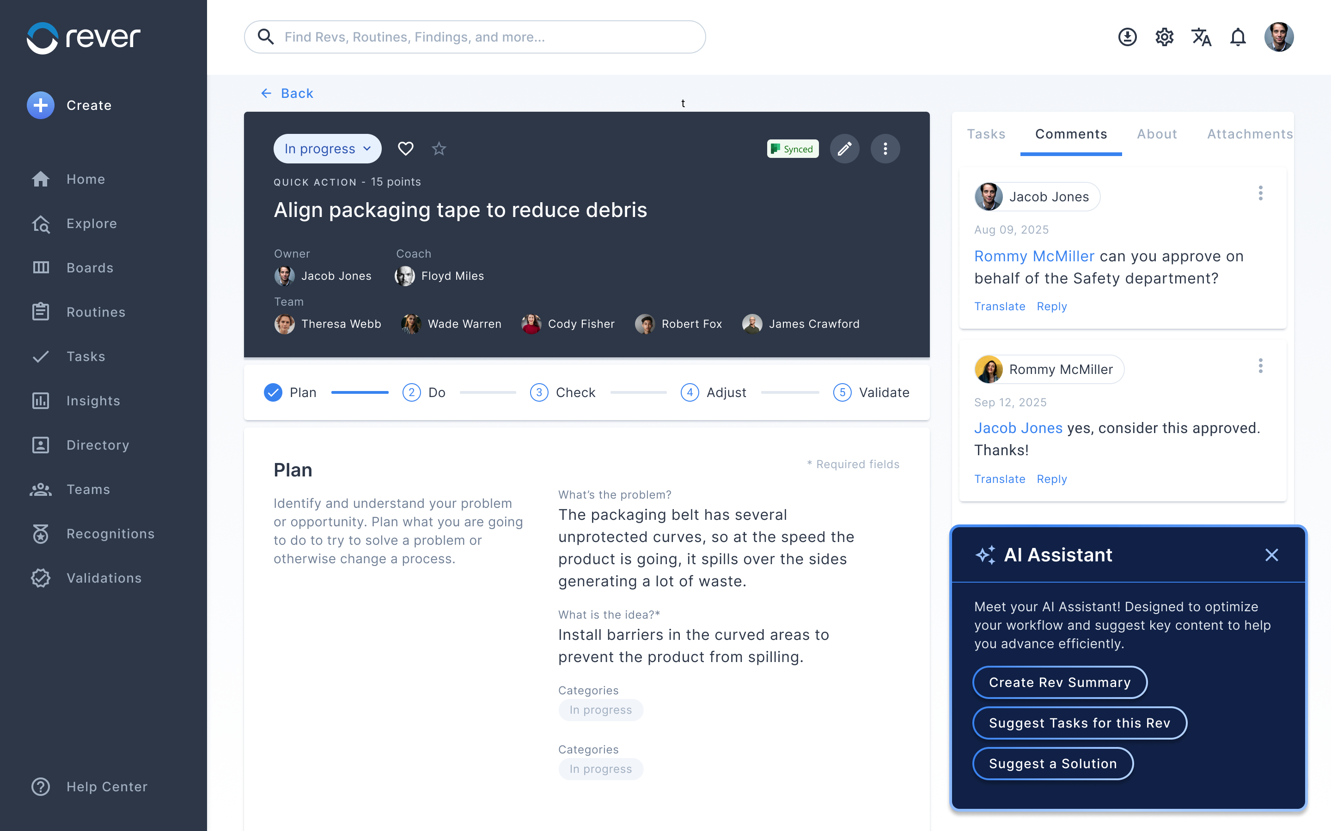Image resolution: width=1331 pixels, height=831 pixels.
Task: Jump to step 3 Check in progress stepper
Action: [539, 392]
